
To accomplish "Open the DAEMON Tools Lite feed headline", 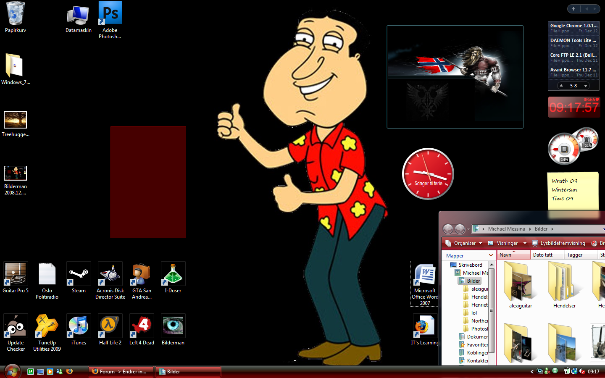I will pyautogui.click(x=573, y=40).
